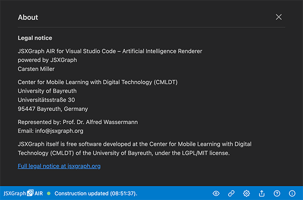The height and width of the screenshot is (200, 303).
Task: Click the link chain icon
Action: 231,193
